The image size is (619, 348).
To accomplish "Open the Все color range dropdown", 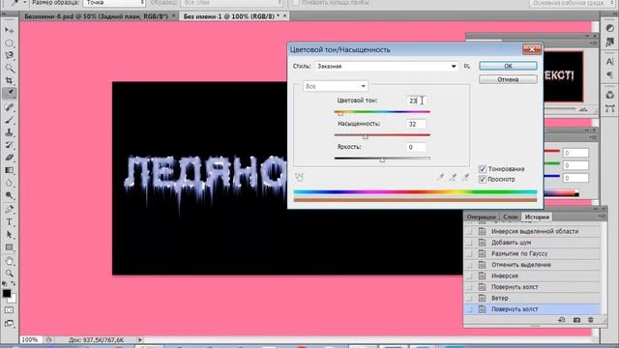I will (336, 86).
